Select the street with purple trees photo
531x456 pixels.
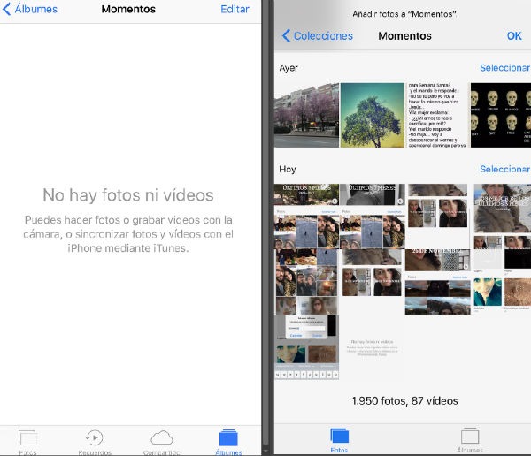tap(306, 115)
